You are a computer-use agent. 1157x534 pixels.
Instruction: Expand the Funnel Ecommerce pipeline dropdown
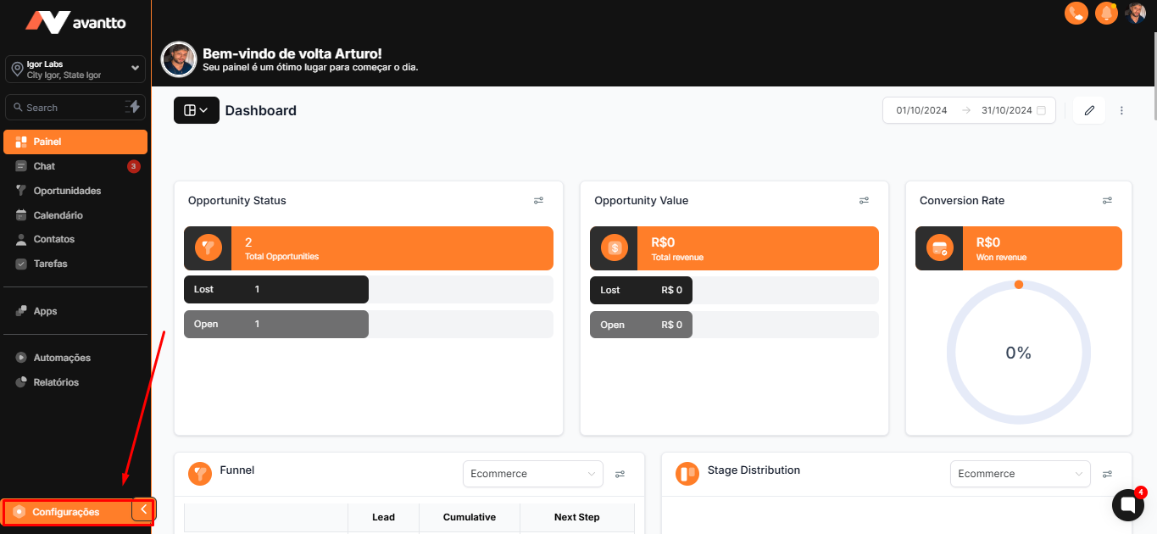pos(532,474)
